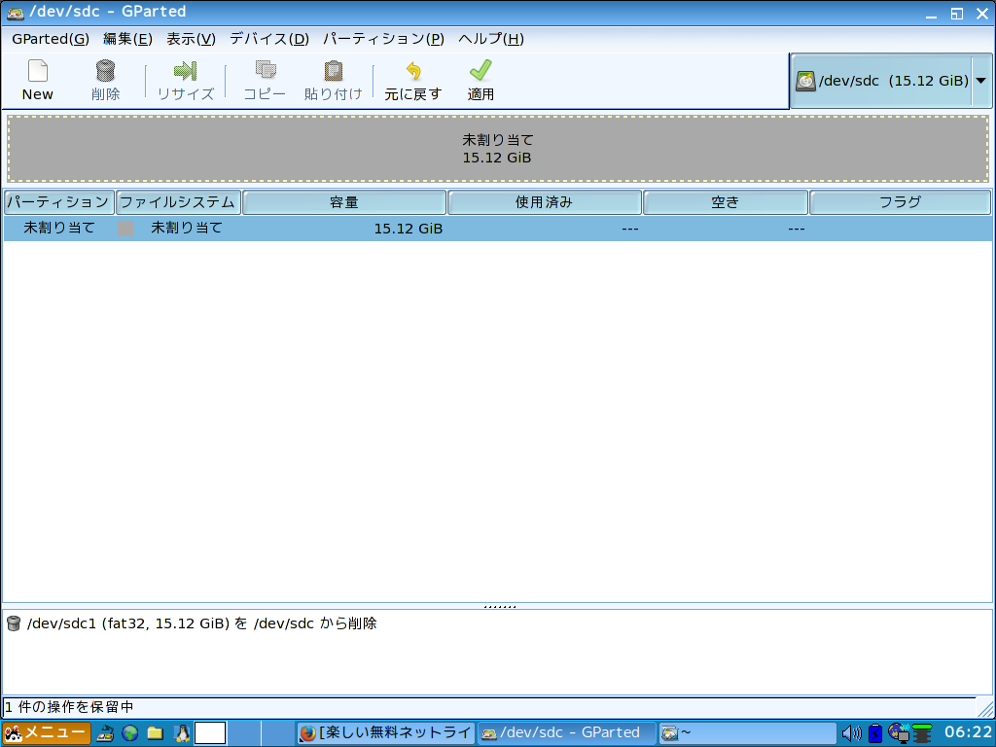Click the status bar '1 件の操作を保留中'
This screenshot has width=996, height=747.
coord(69,706)
